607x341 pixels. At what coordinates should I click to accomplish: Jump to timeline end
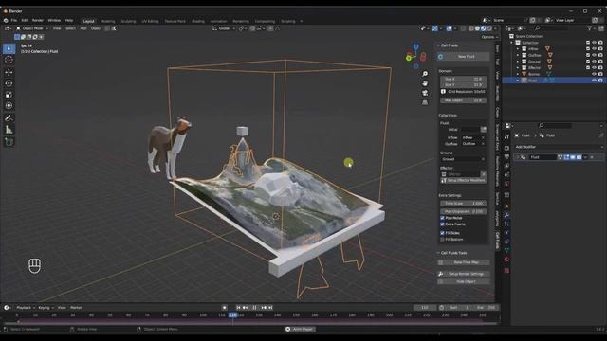[270, 307]
